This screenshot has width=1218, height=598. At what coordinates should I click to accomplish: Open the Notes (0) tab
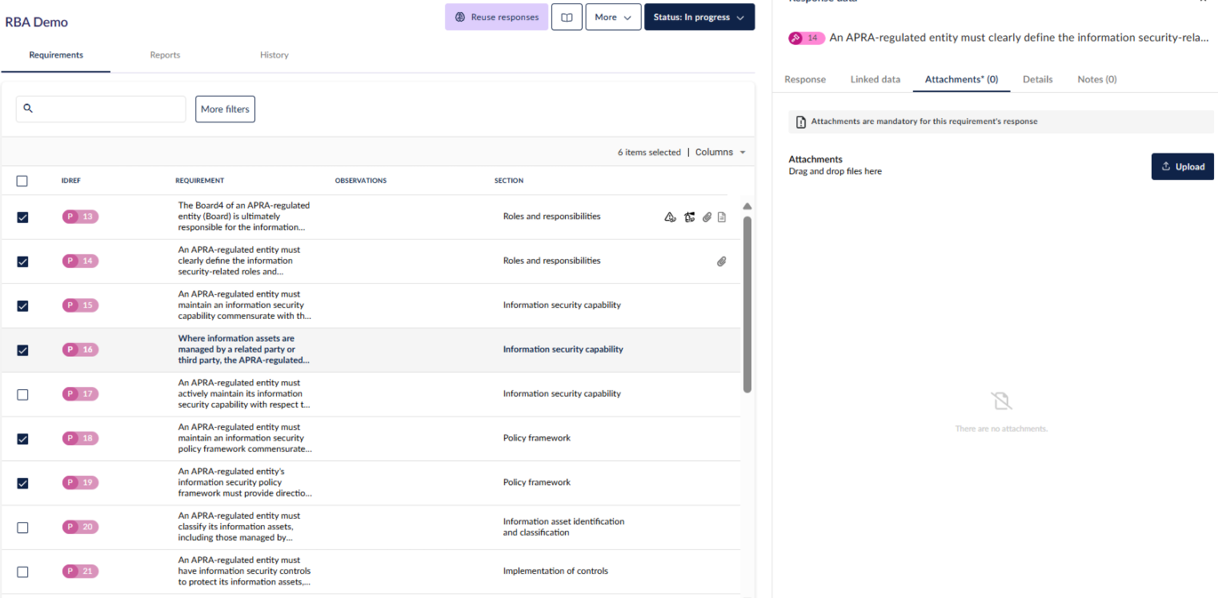pyautogui.click(x=1097, y=79)
